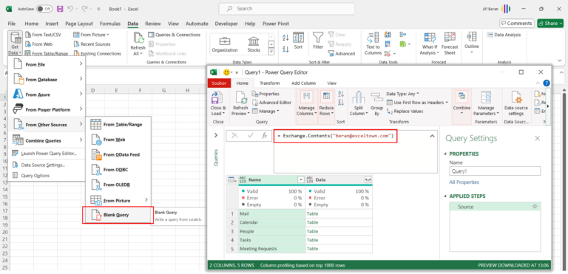Open Outline group dropdown
The height and width of the screenshot is (274, 568).
pyautogui.click(x=472, y=43)
